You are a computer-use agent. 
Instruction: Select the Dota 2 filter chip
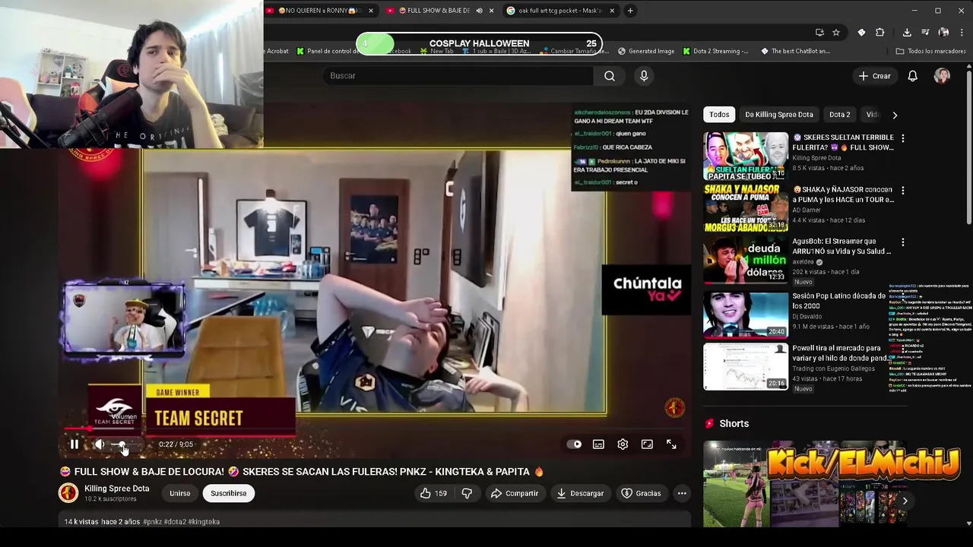coord(840,115)
